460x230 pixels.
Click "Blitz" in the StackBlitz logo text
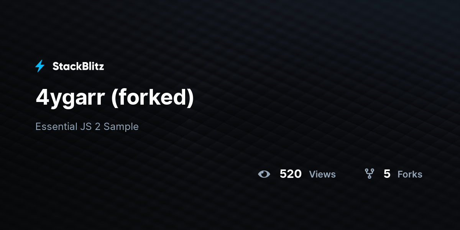92,66
